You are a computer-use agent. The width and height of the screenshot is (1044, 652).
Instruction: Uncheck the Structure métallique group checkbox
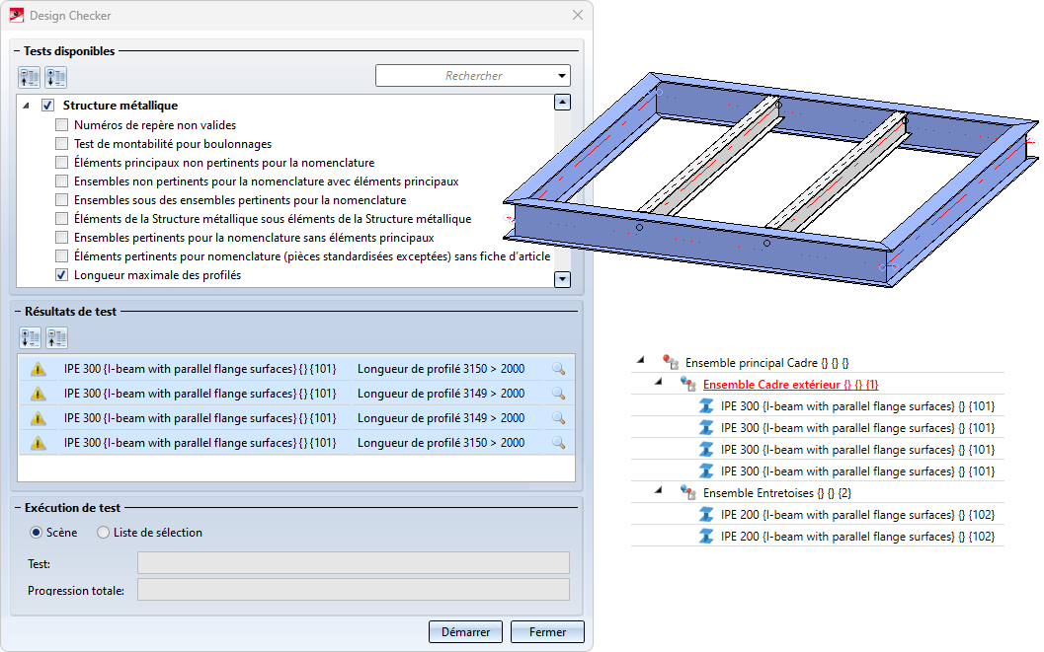coord(48,105)
